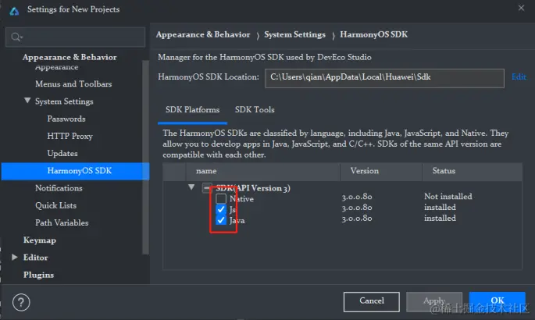Click the settings search input field
The width and height of the screenshot is (535, 320).
[x=76, y=37]
